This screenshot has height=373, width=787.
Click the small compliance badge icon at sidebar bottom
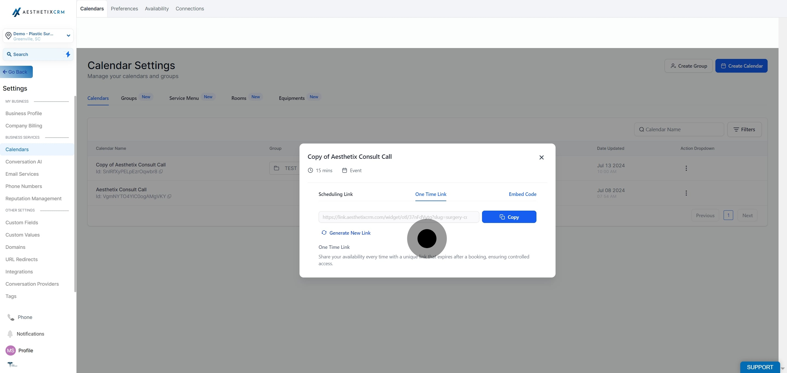(12, 365)
